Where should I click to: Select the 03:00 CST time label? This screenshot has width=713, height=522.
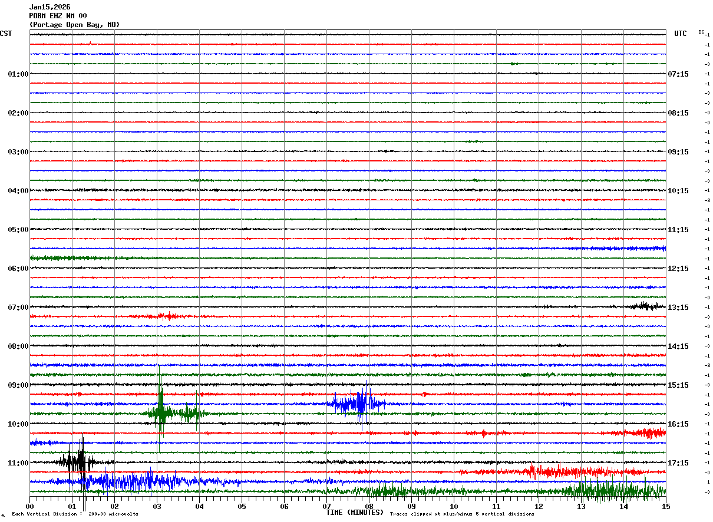18,151
